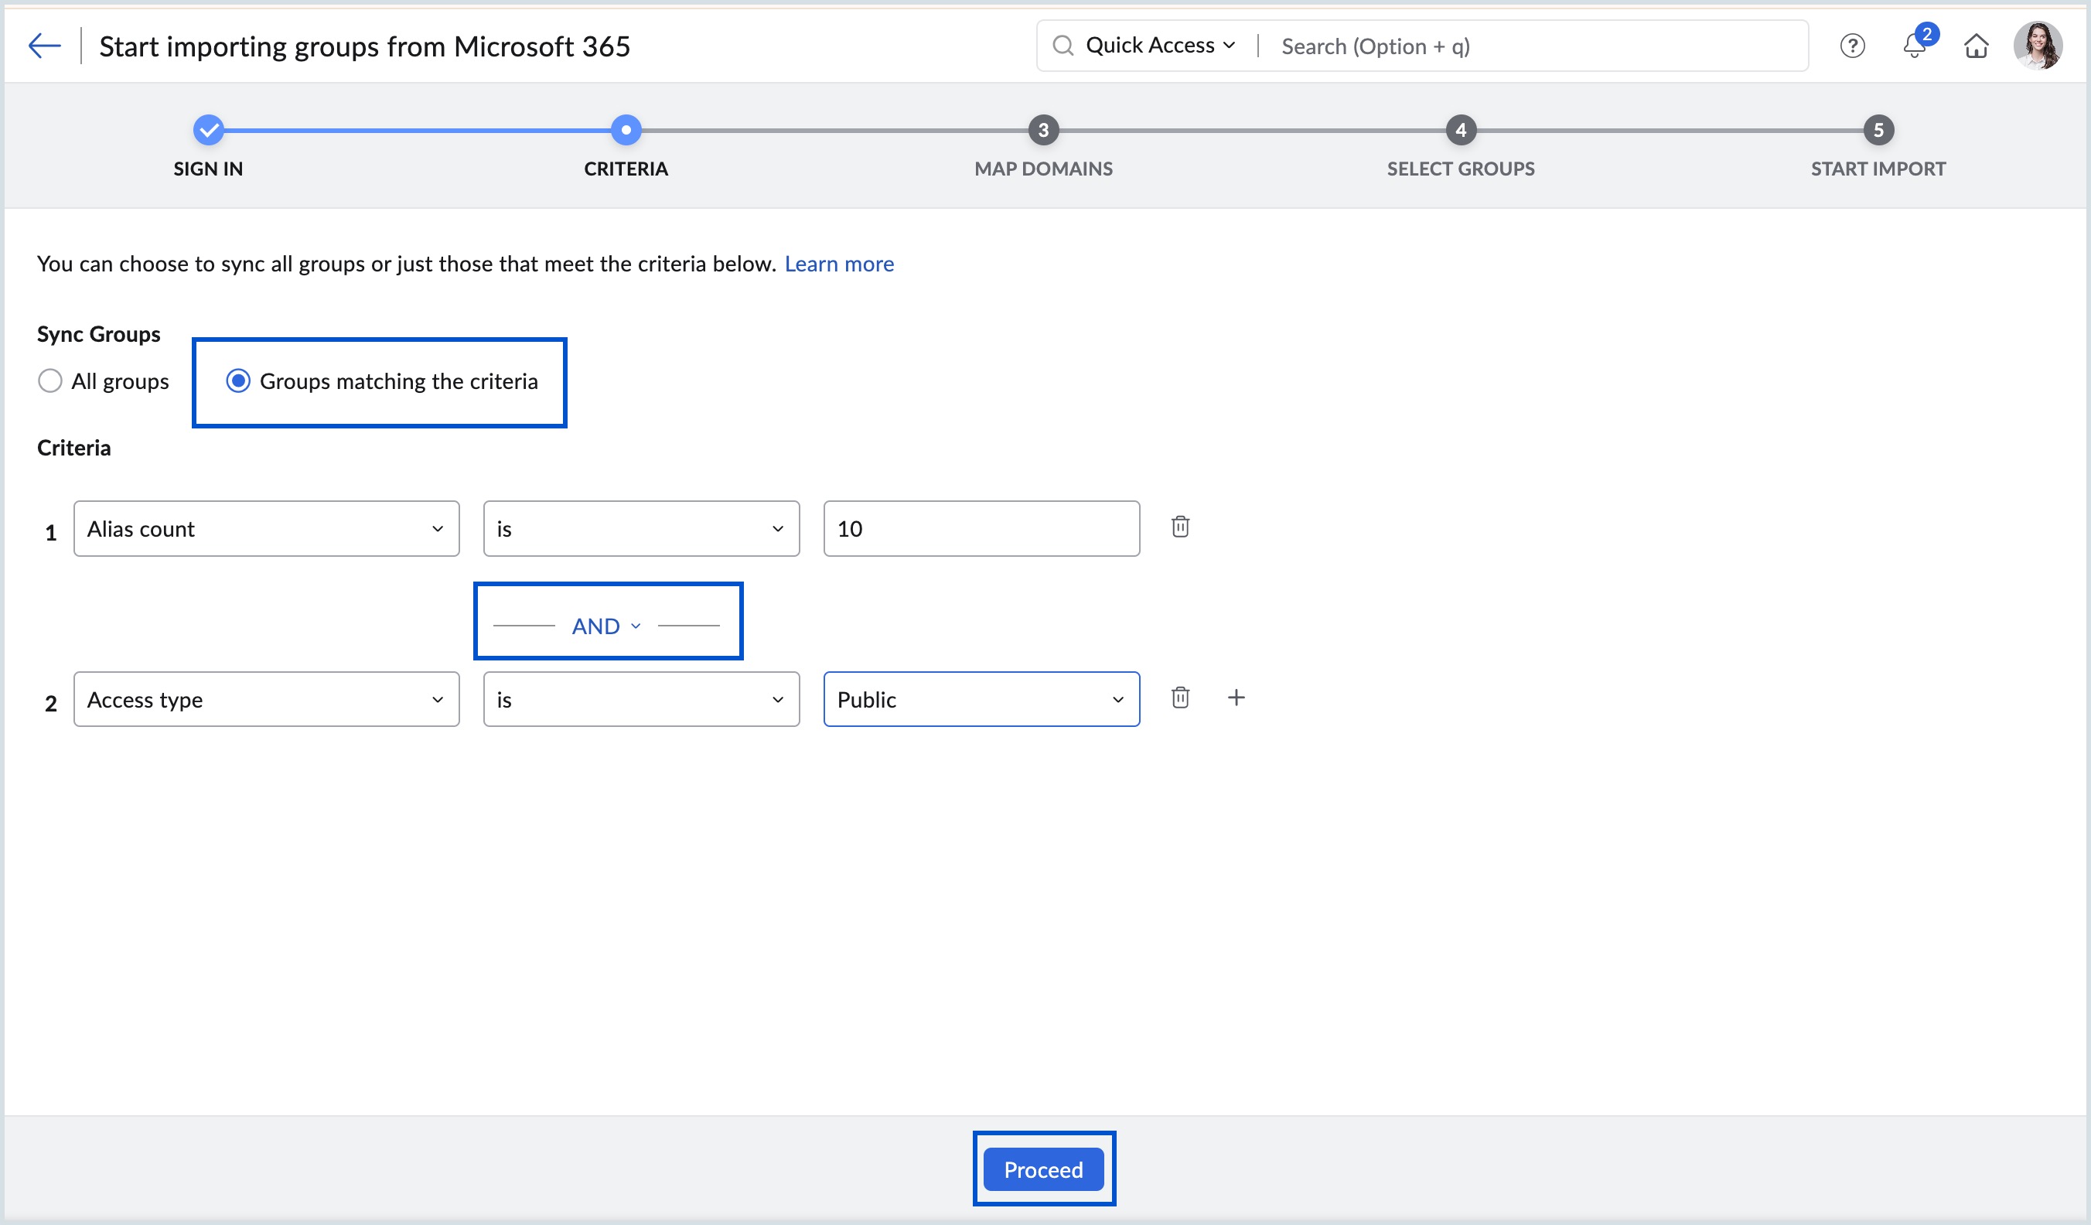Add a new criterion with the plus icon
Screen dimensions: 2091x1225
pos(1237,697)
